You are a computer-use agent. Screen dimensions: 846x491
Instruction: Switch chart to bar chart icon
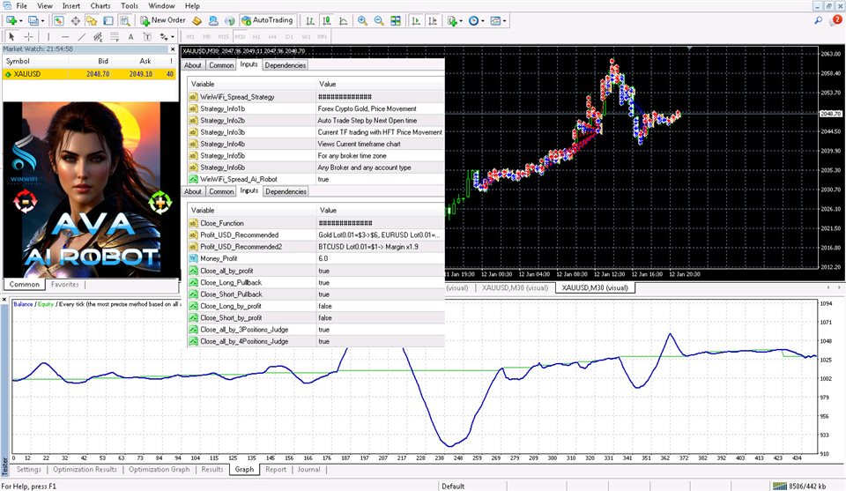(310, 20)
